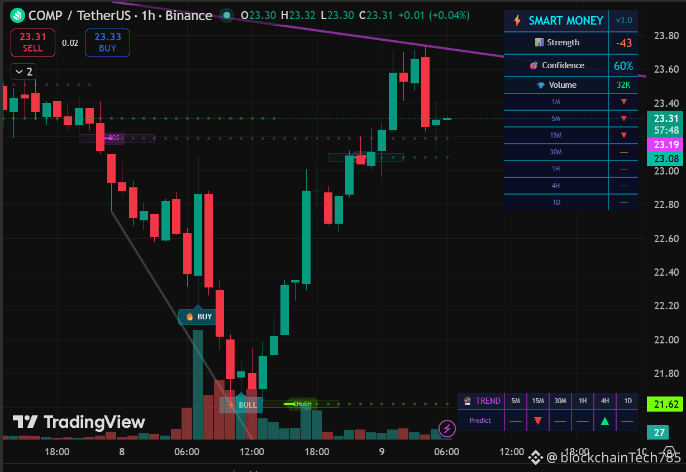Click the 15M red down arrow in Trend table
The width and height of the screenshot is (686, 472).
tap(538, 421)
